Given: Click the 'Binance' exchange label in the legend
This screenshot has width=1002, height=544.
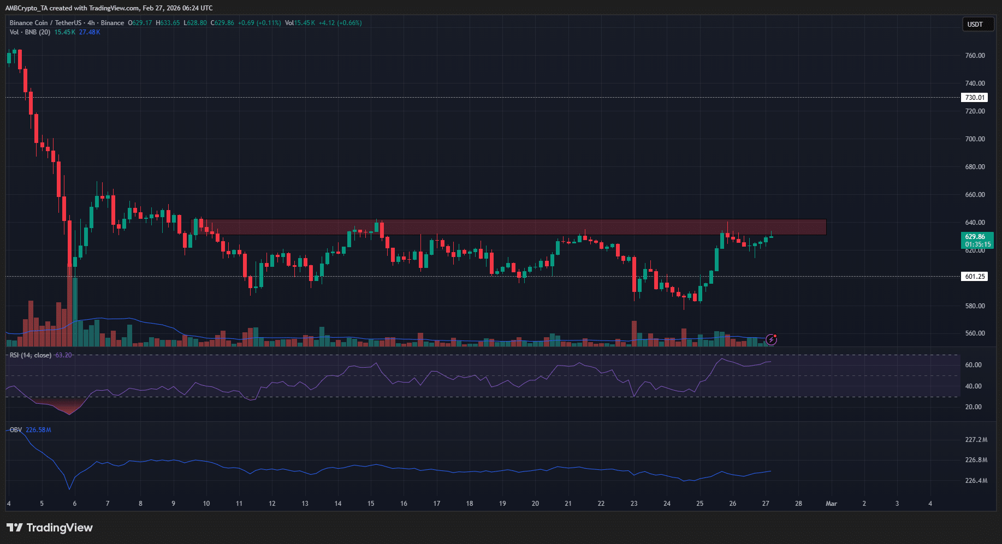Looking at the screenshot, I should [x=112, y=22].
